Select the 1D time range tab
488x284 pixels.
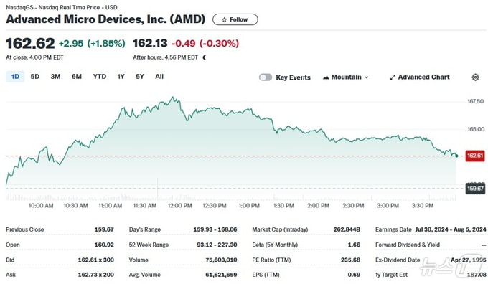click(x=15, y=77)
